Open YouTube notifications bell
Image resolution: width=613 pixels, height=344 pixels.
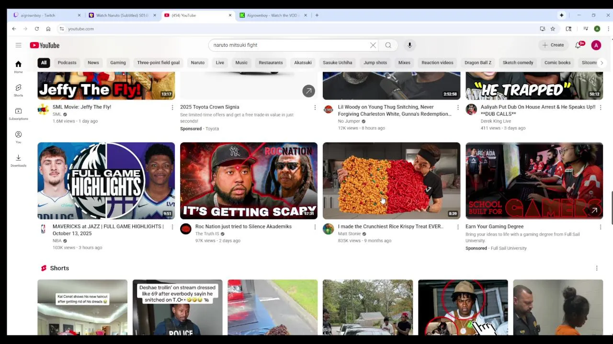click(578, 45)
